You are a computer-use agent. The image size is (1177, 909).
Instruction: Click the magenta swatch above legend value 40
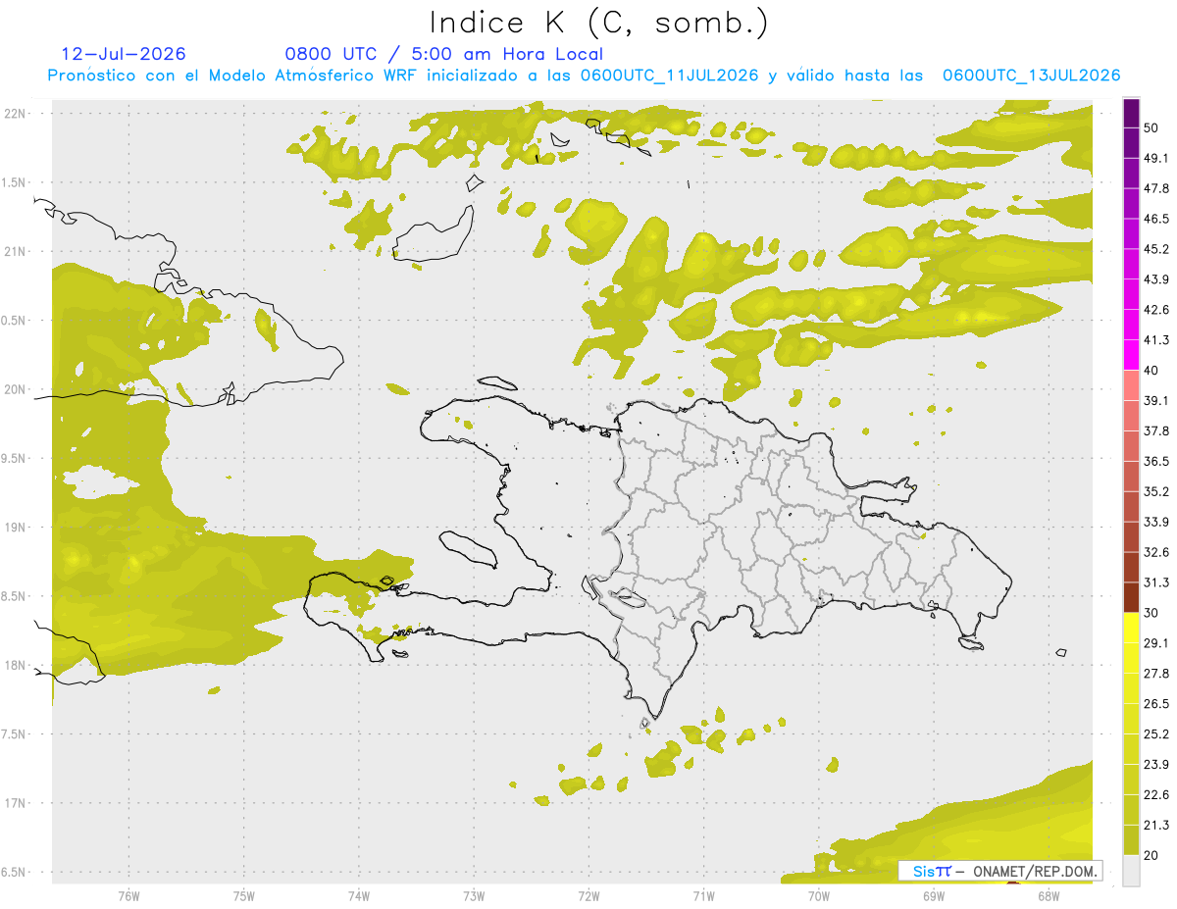pos(1131,355)
